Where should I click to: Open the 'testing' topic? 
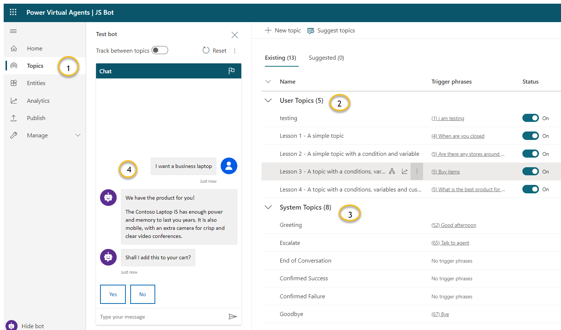click(288, 118)
